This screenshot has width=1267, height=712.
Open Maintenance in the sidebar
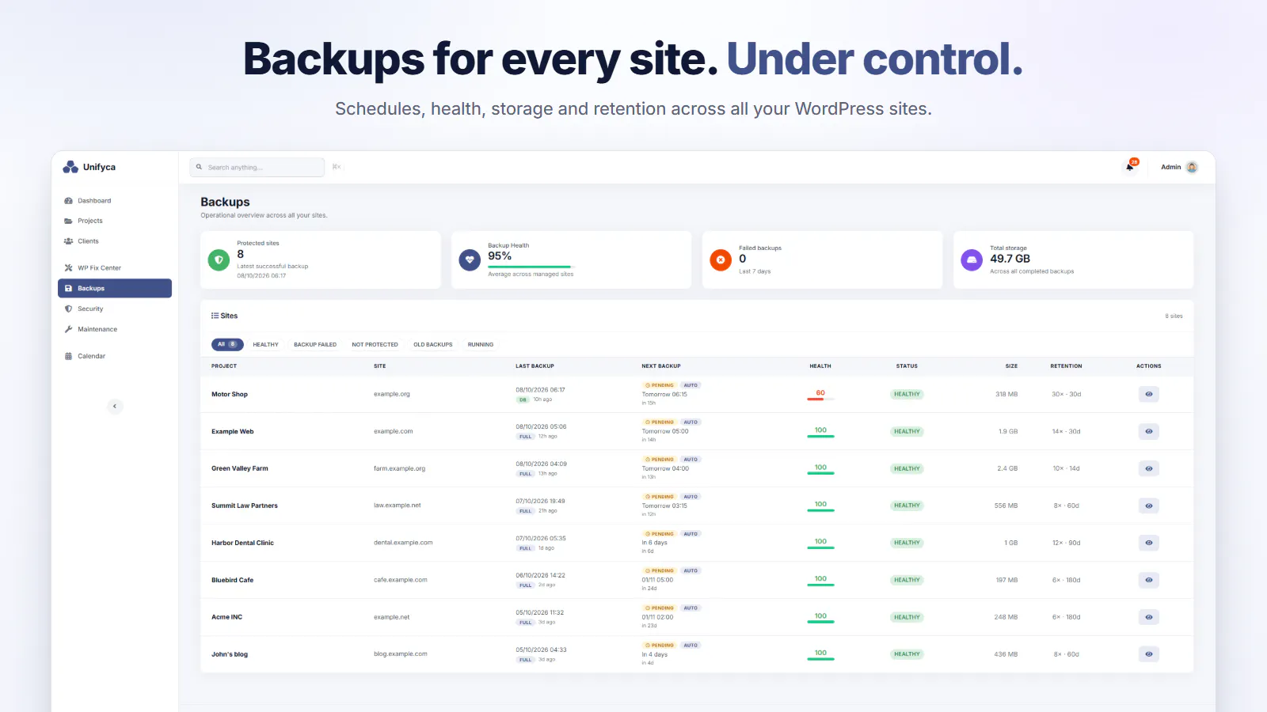coord(115,329)
